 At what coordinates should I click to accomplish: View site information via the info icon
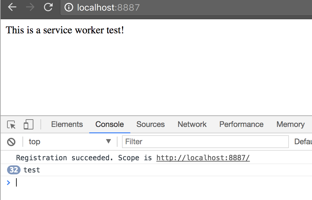coord(69,7)
